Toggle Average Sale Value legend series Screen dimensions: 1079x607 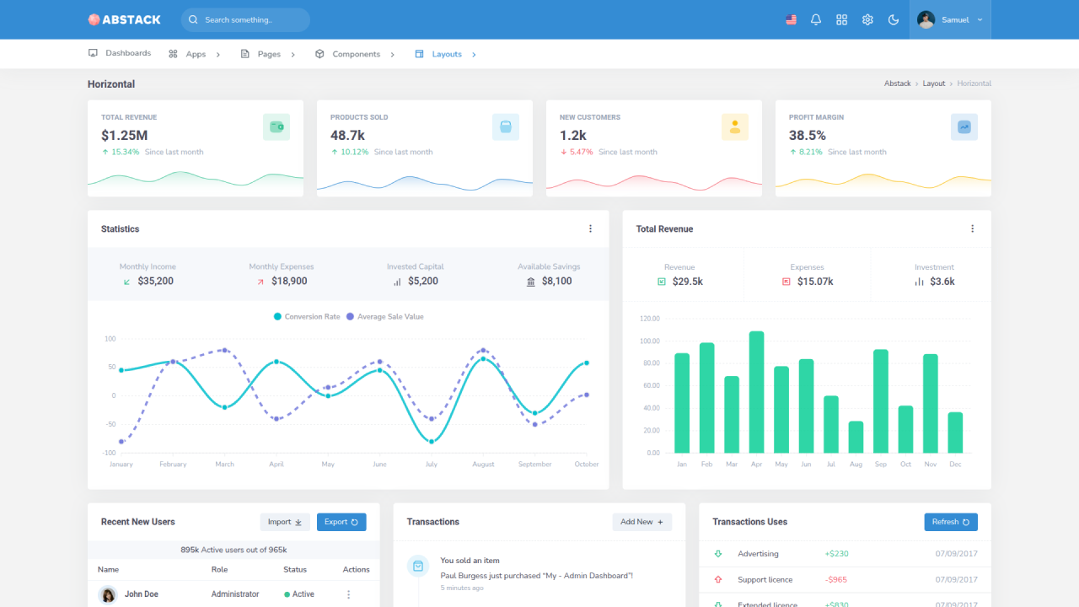click(x=385, y=317)
